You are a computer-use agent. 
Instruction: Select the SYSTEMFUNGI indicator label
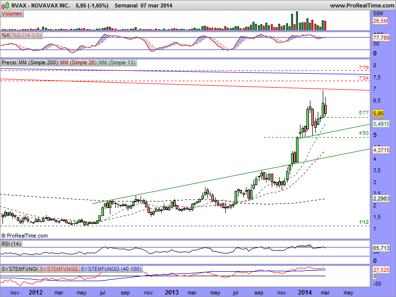coord(19,269)
